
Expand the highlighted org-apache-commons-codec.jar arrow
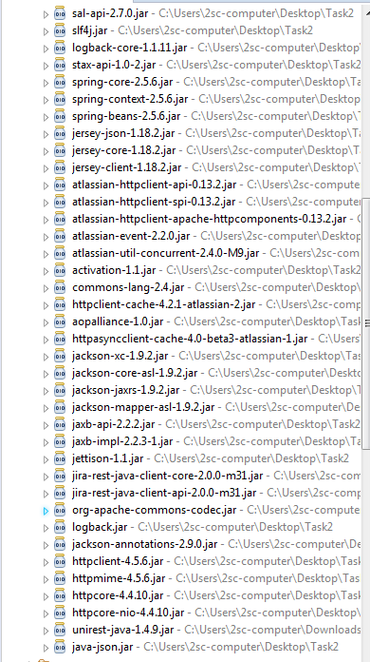click(46, 512)
